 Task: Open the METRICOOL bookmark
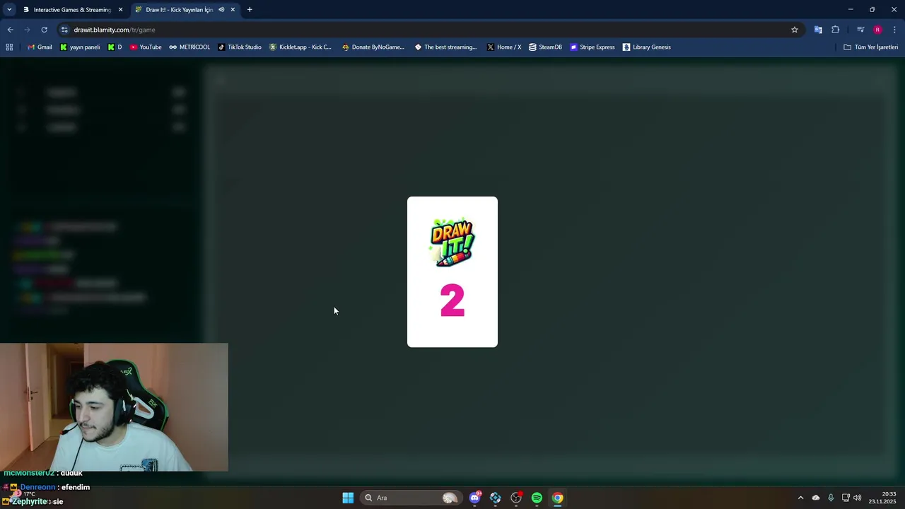click(x=189, y=47)
